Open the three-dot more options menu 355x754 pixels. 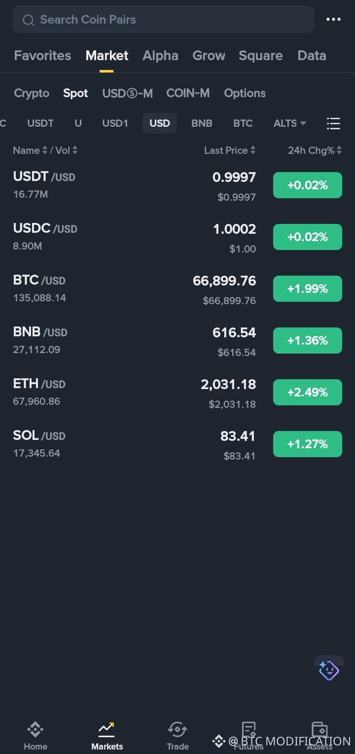333,20
